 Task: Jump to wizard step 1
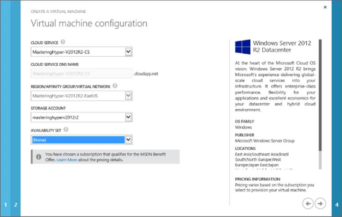(5, 205)
